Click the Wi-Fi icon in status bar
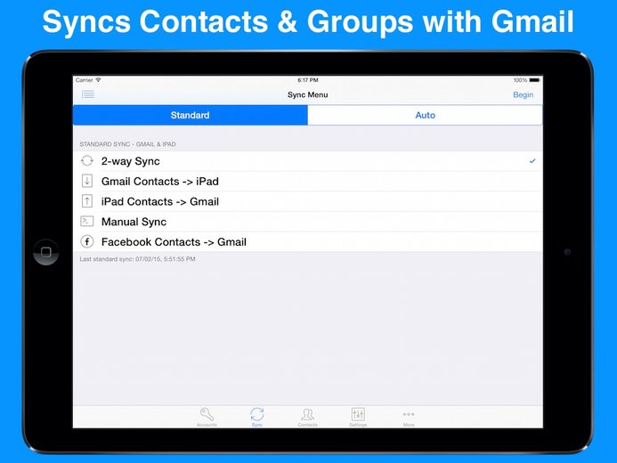The width and height of the screenshot is (617, 463). pos(98,80)
